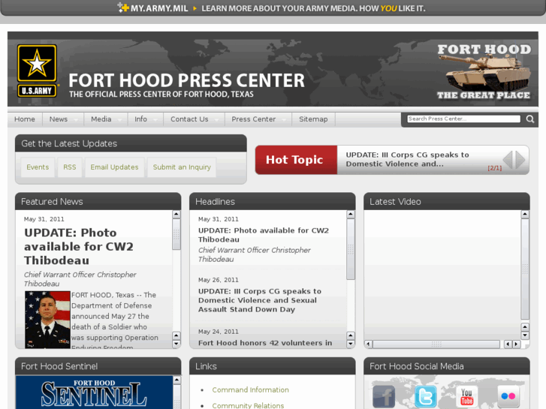
Task: Open Command Information link
Action: (250, 389)
